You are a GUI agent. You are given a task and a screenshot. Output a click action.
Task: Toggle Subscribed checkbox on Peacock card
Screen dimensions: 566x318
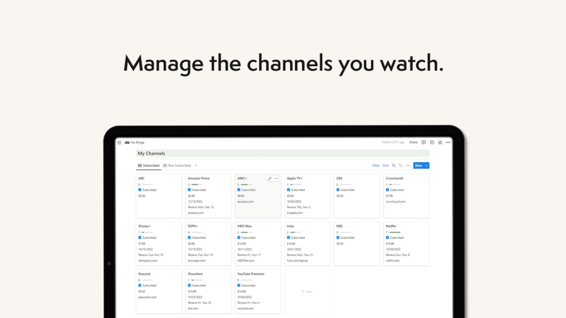pos(140,285)
